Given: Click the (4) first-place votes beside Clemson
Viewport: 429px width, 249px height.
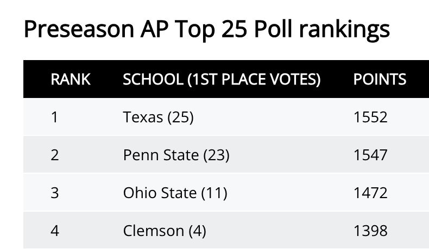Looking at the screenshot, I should [197, 231].
